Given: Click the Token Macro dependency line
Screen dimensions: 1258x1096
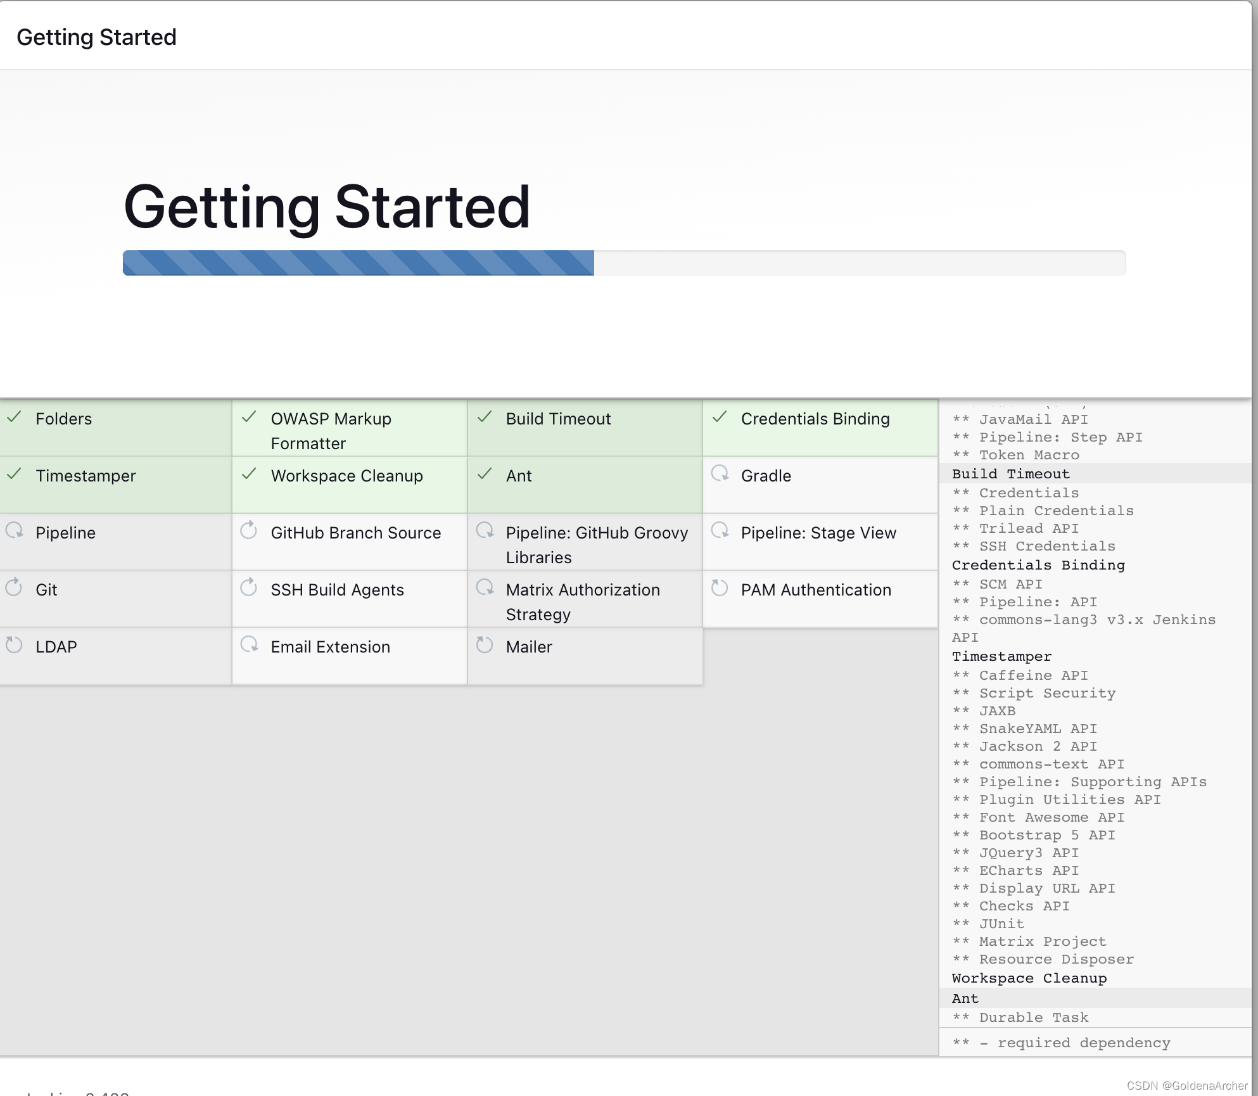Looking at the screenshot, I should click(1015, 454).
